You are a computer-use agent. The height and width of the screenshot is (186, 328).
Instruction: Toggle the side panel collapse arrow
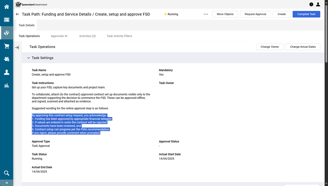coord(17,48)
